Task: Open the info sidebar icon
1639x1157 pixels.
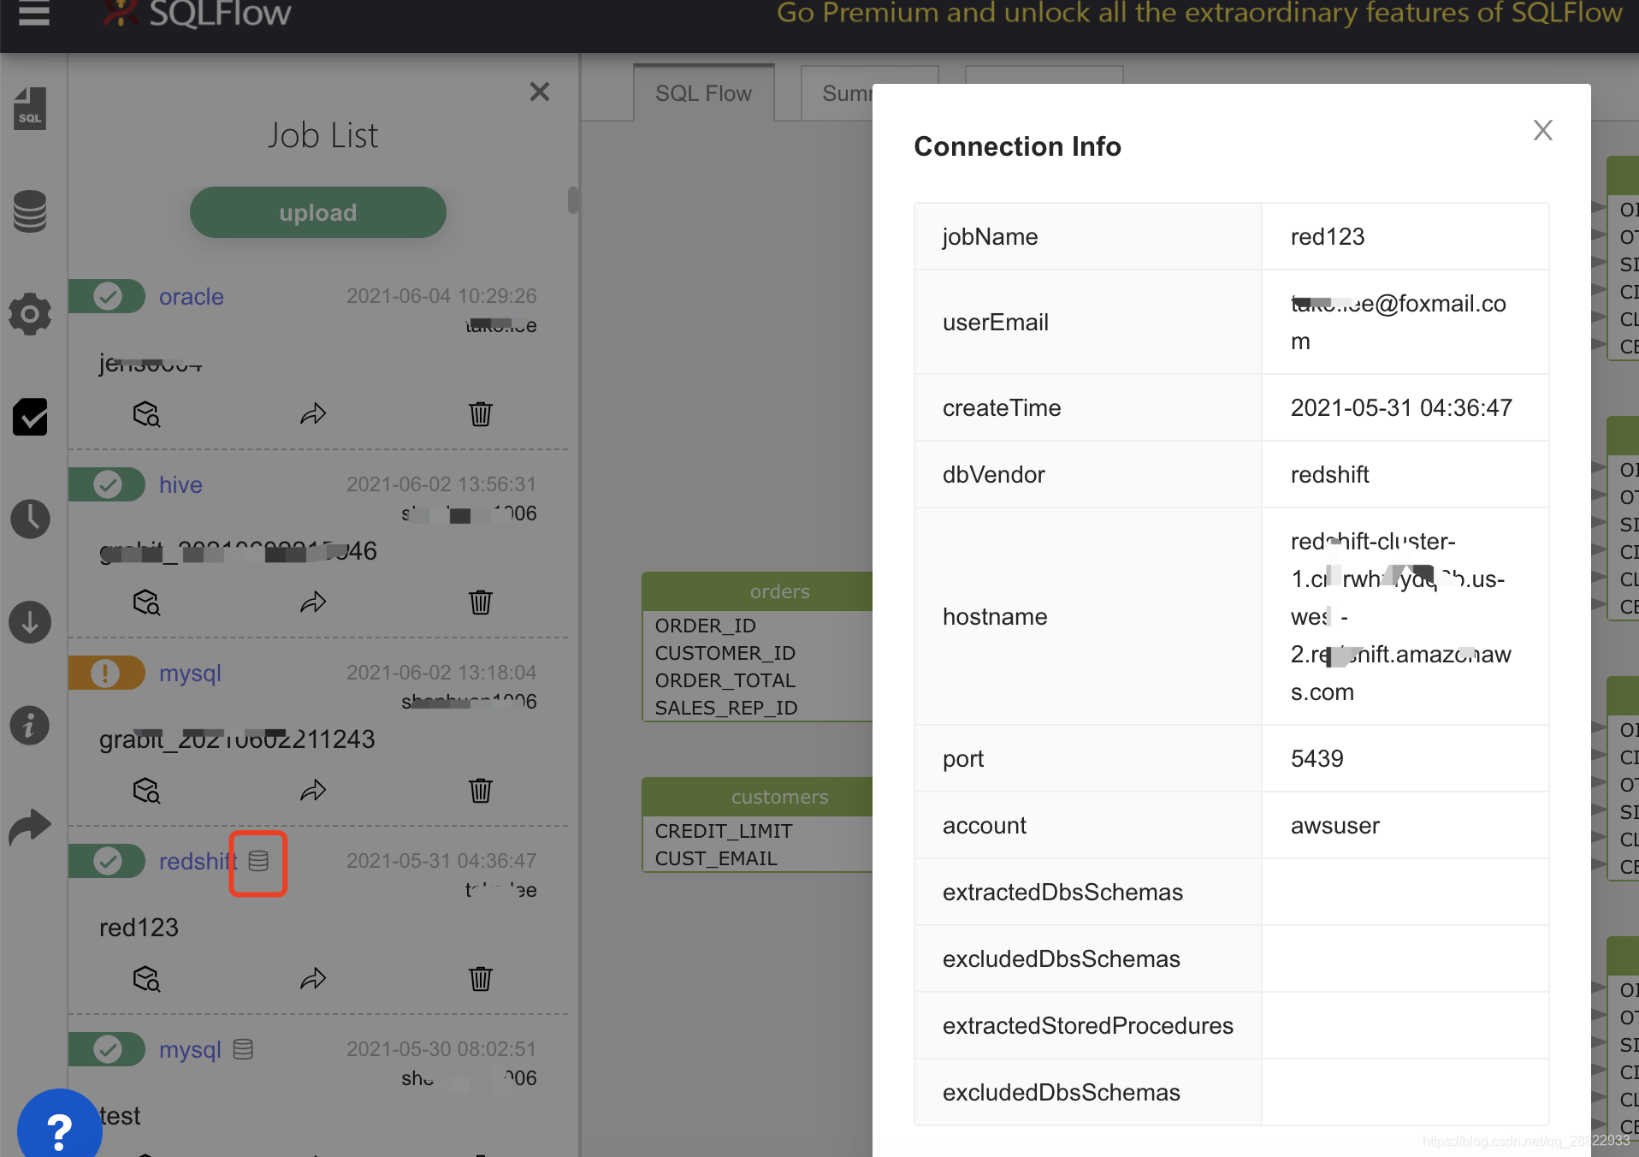Action: (30, 726)
